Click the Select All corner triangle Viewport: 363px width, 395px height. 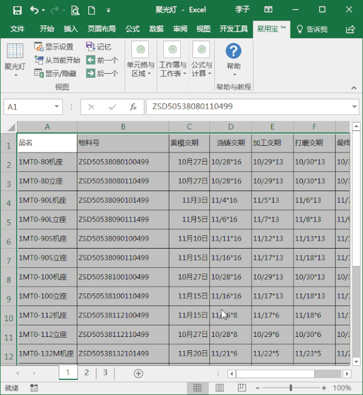10,127
